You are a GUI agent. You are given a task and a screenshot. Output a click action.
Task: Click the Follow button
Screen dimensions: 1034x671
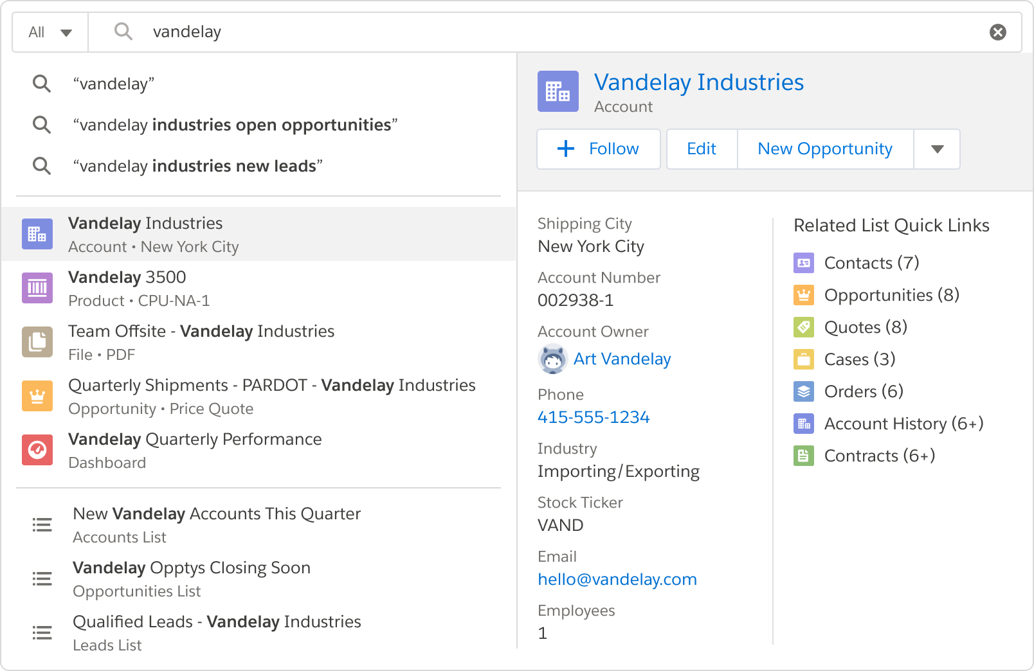click(x=599, y=149)
